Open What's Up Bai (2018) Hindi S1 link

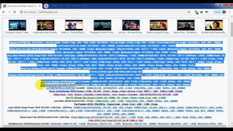[61, 88]
